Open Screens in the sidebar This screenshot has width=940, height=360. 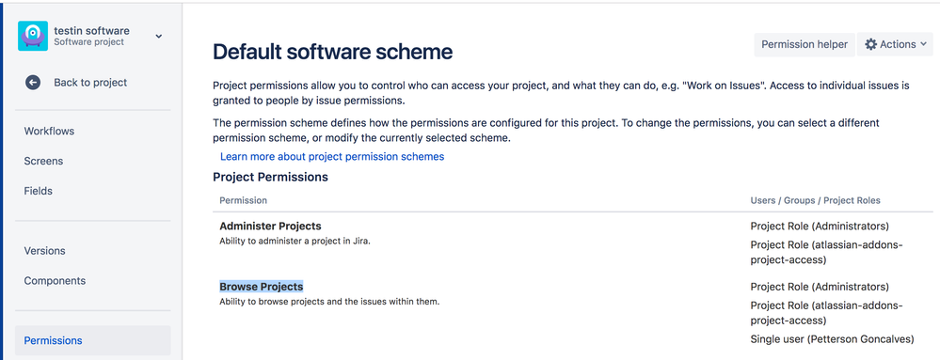click(x=43, y=161)
